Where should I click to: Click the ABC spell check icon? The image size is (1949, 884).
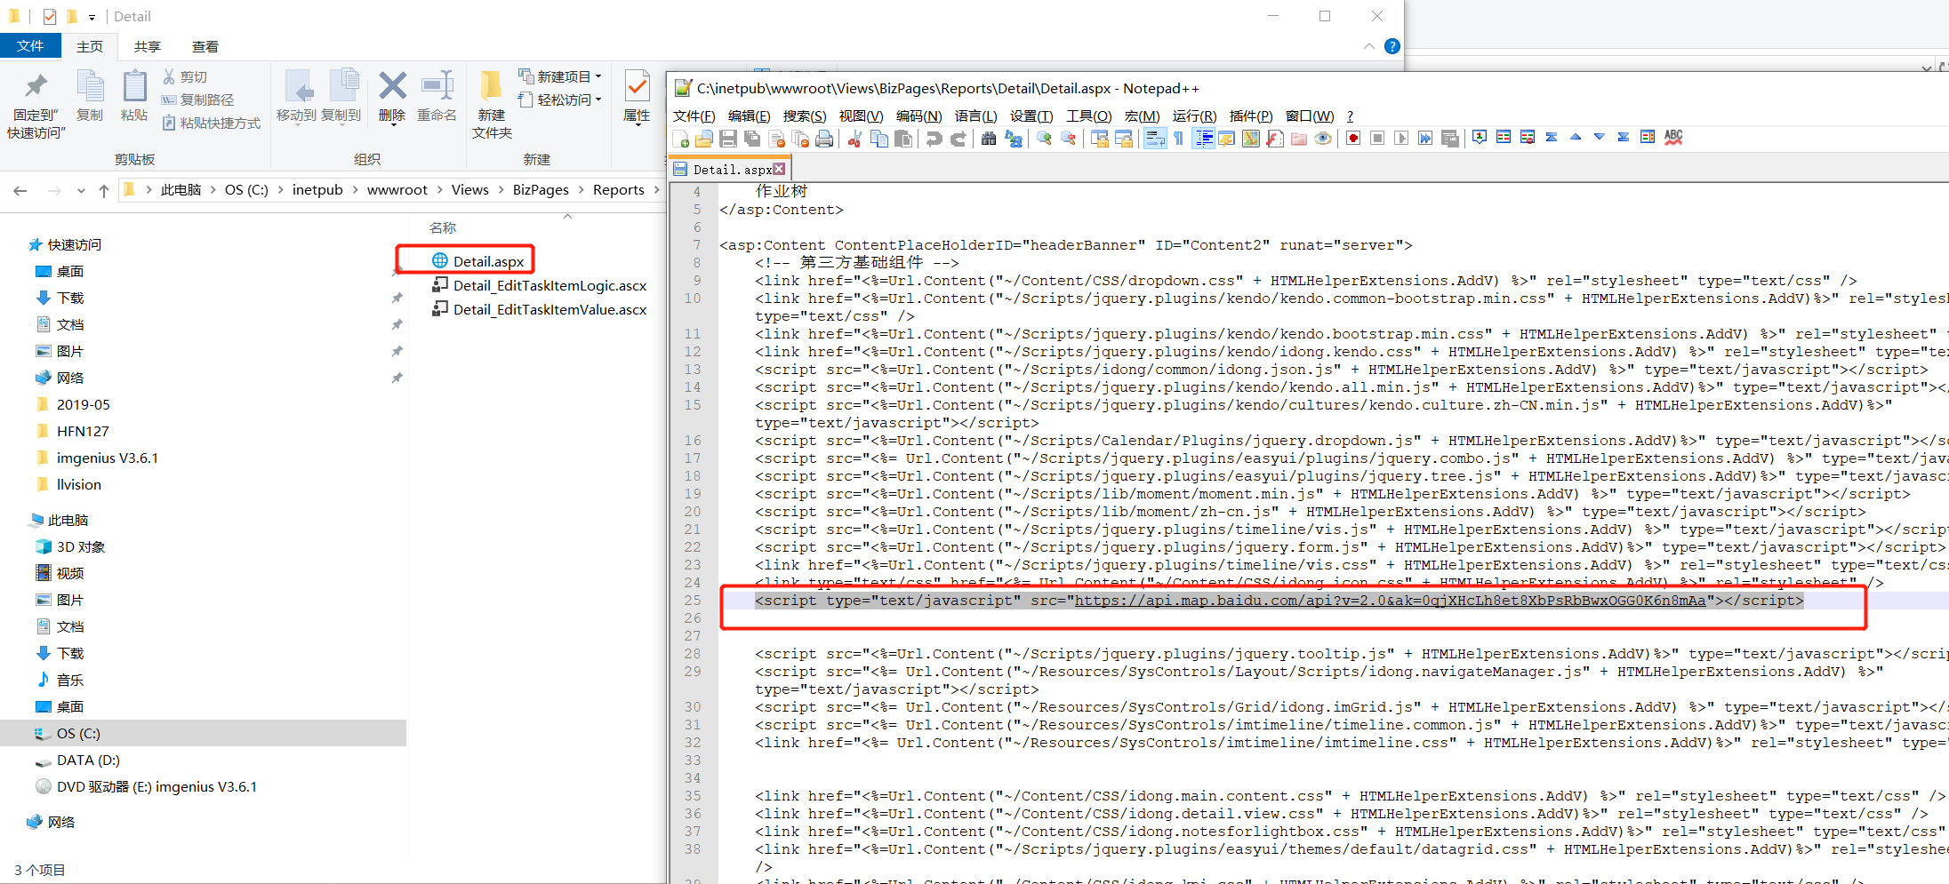tap(1673, 138)
